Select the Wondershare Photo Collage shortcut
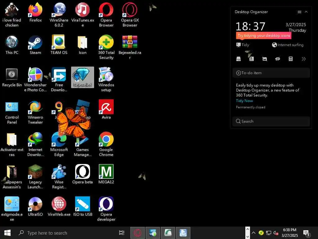 [x=35, y=80]
